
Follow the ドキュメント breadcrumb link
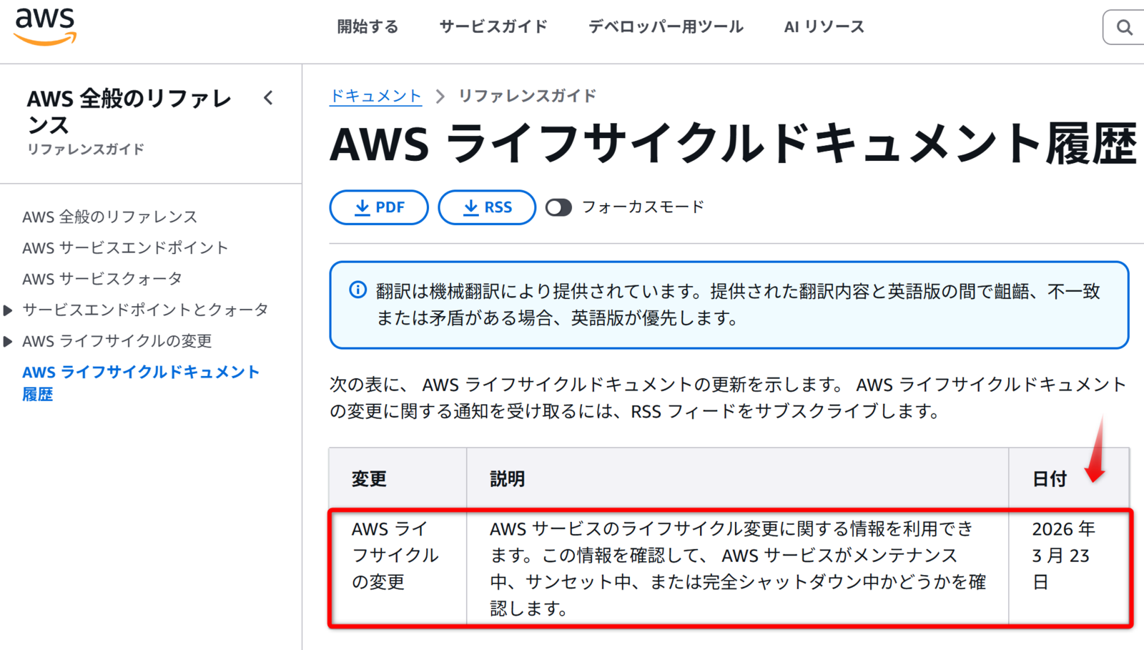pos(375,96)
